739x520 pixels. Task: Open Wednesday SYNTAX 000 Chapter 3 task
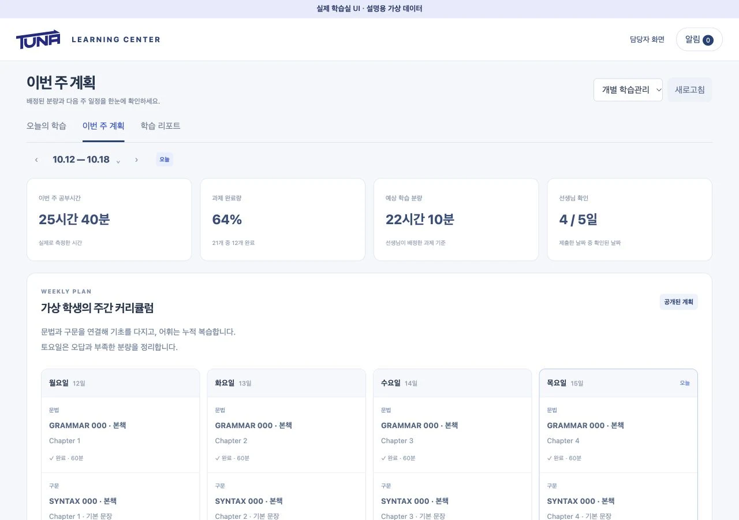[452, 497]
